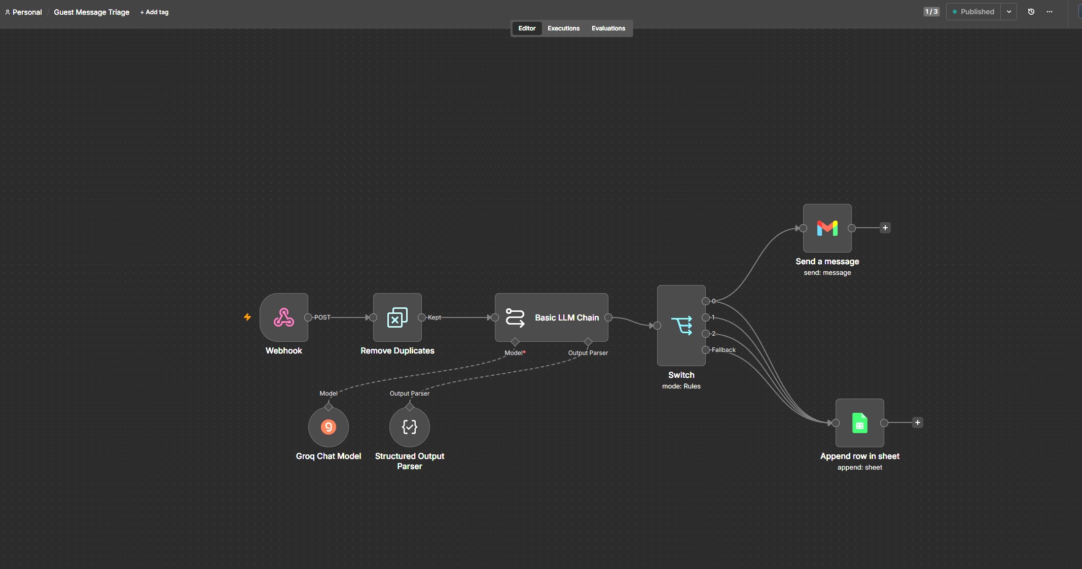Click the Guest Message Triage workflow name
The width and height of the screenshot is (1082, 569).
click(92, 12)
